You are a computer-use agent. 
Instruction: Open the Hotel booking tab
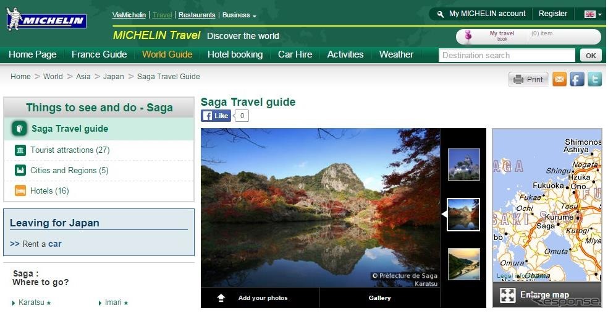[235, 54]
